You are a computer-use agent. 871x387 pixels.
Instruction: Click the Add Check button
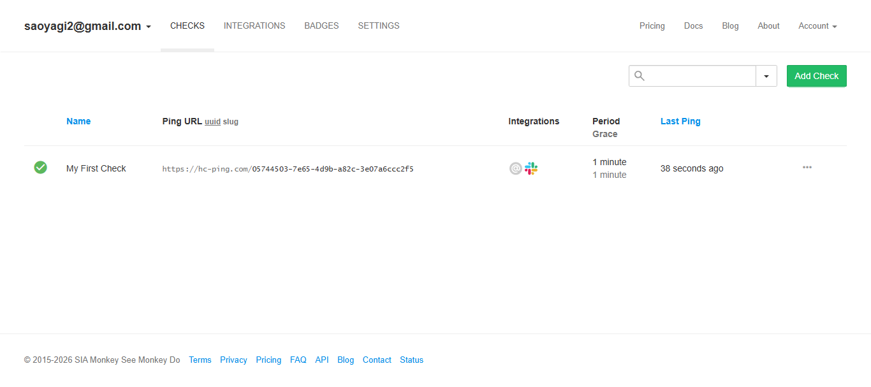click(x=817, y=76)
